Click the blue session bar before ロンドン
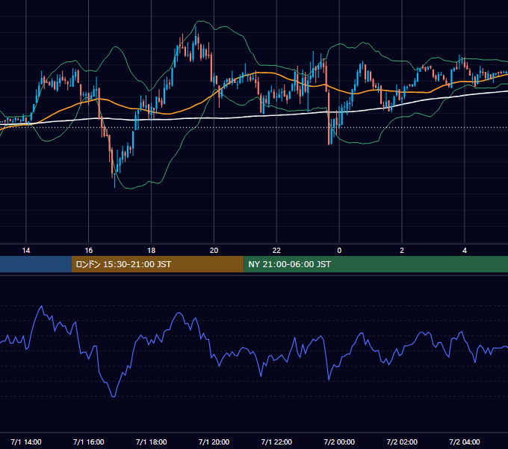 pos(36,264)
